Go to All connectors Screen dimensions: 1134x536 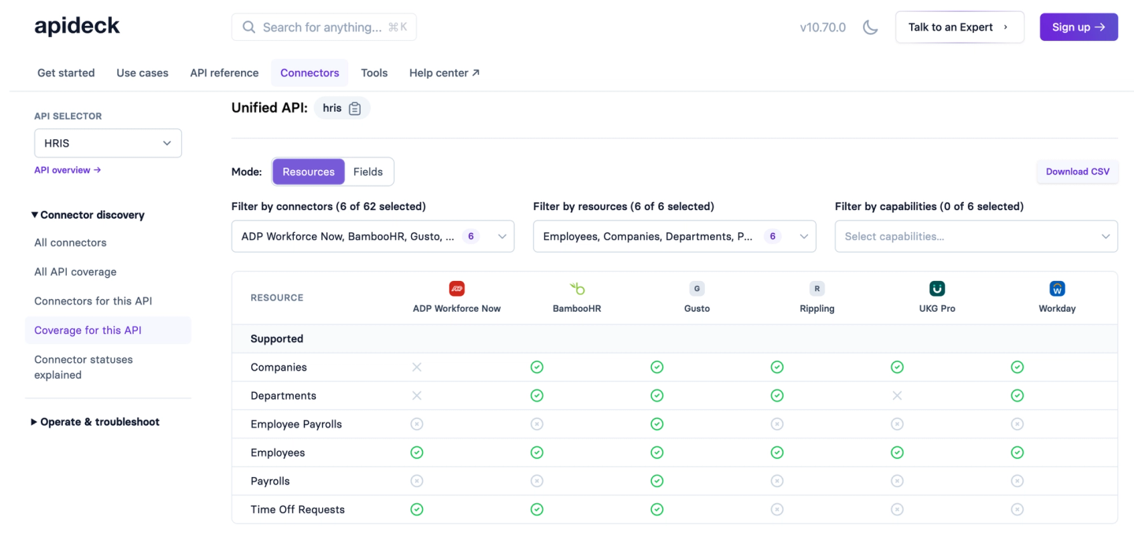[x=70, y=242]
